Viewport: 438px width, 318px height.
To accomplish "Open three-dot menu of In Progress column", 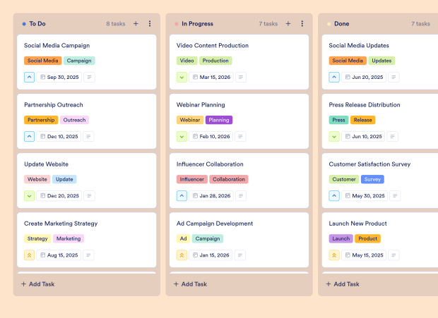I will pos(302,23).
